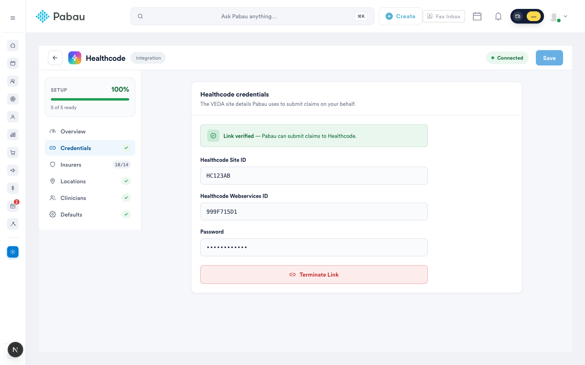
Task: Click the Link verified message text
Action: click(x=290, y=136)
